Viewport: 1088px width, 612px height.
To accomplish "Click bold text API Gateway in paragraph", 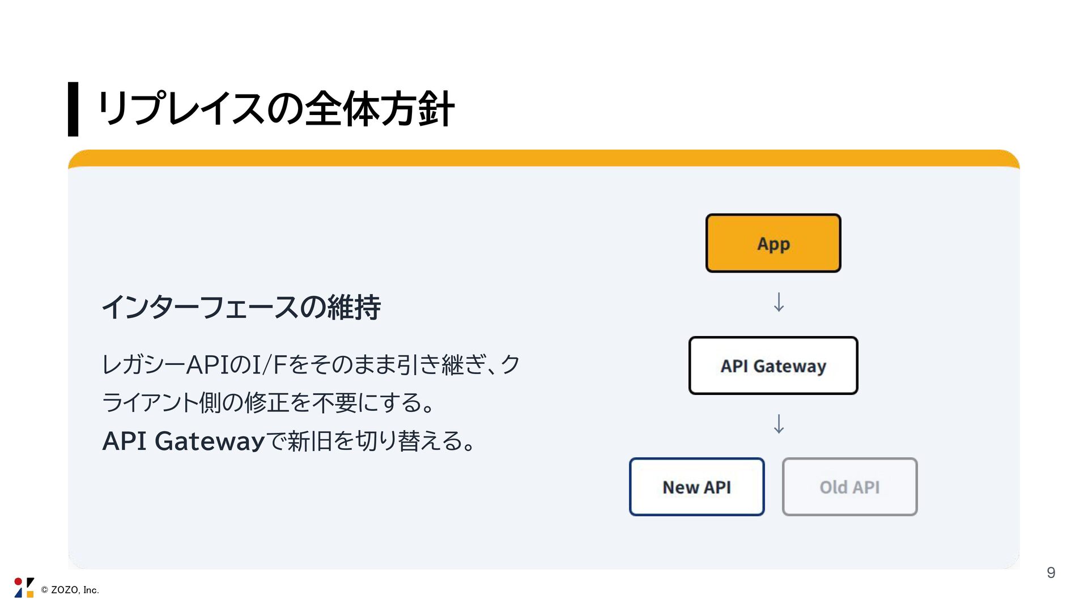I will tap(183, 441).
